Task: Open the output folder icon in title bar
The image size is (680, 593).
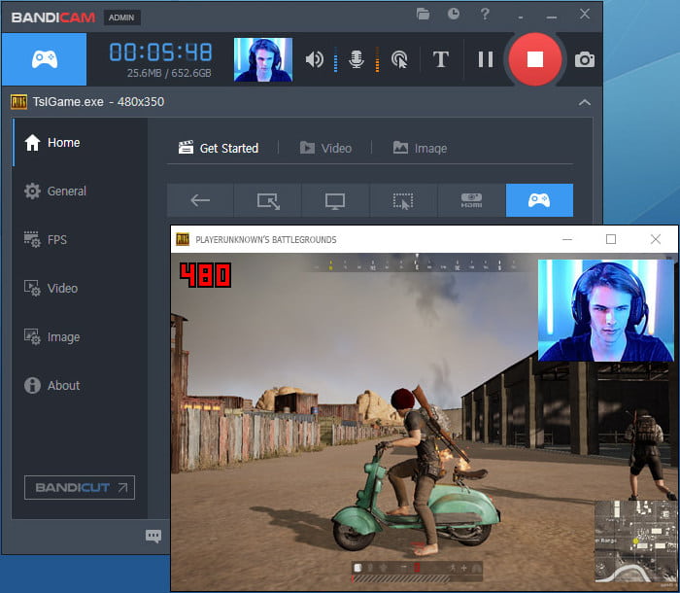Action: (423, 15)
